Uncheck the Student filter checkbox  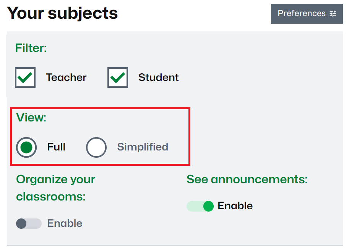[x=117, y=78]
